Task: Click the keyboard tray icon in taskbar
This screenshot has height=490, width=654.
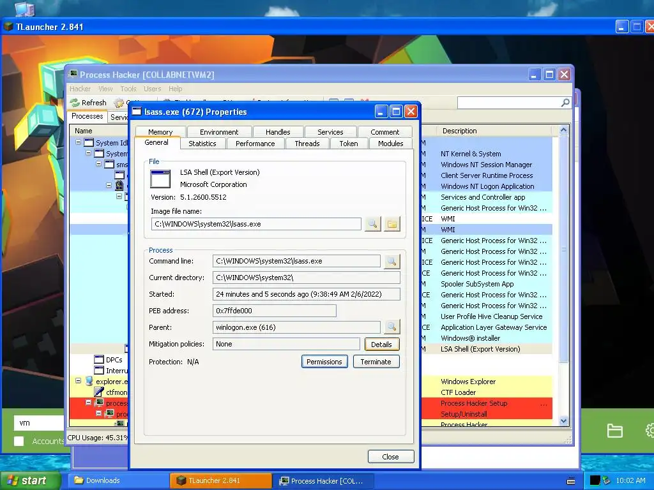Action: tap(571, 481)
